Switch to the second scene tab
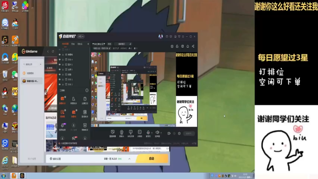 73,44
